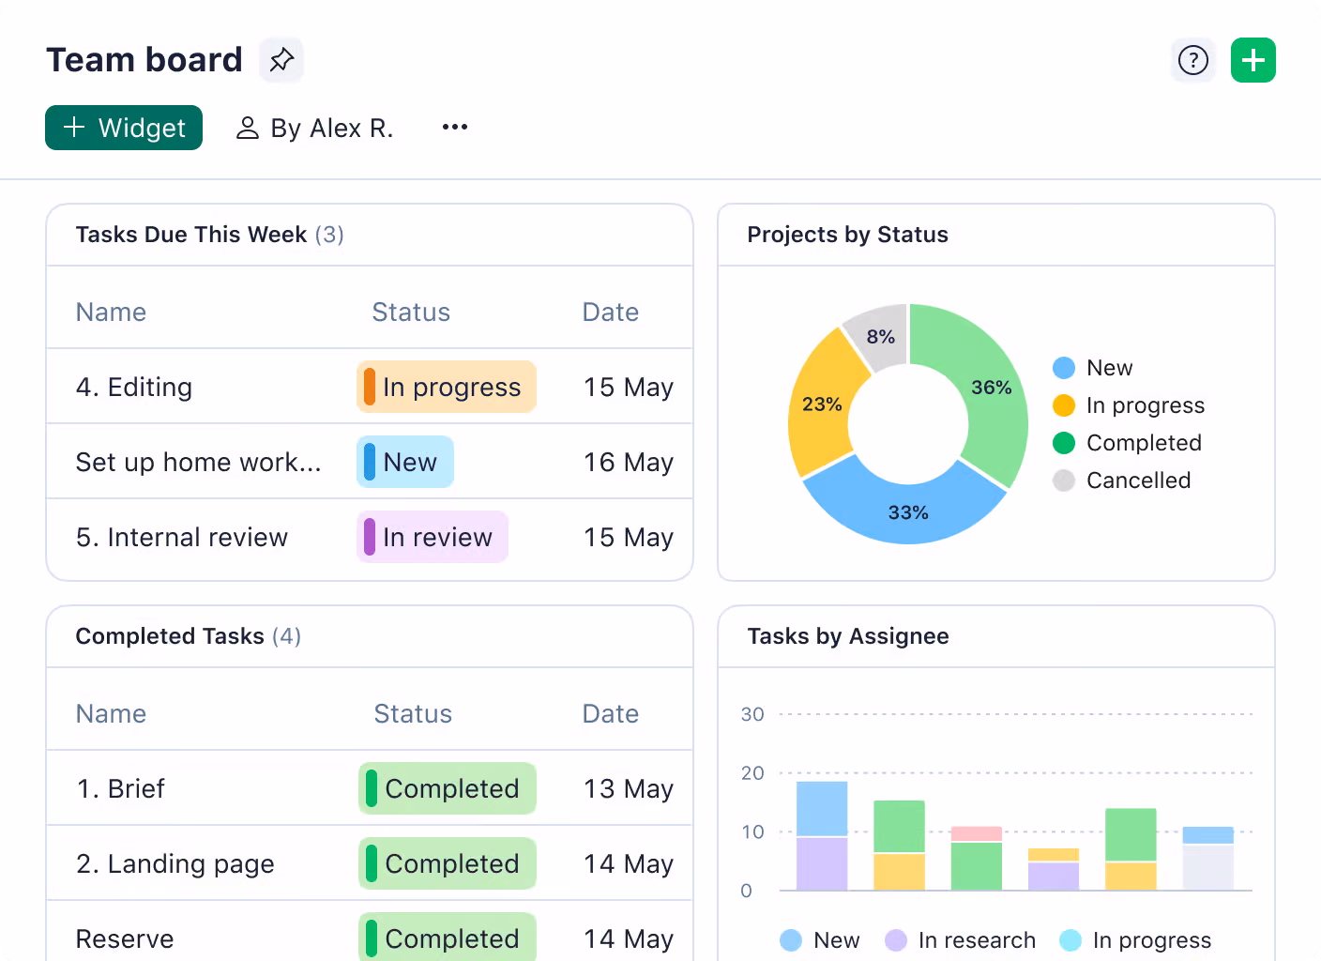Toggle In research in the bar legend
Image resolution: width=1321 pixels, height=961 pixels.
(x=961, y=940)
